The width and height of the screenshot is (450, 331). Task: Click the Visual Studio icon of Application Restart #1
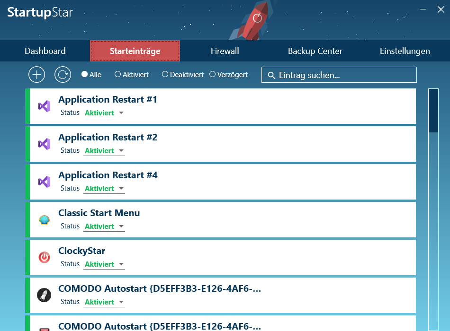(44, 106)
